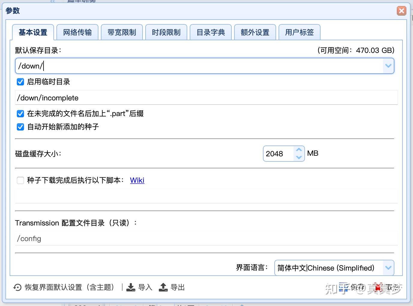
Task: Open the 界面语言 language dropdown
Action: pos(388,268)
